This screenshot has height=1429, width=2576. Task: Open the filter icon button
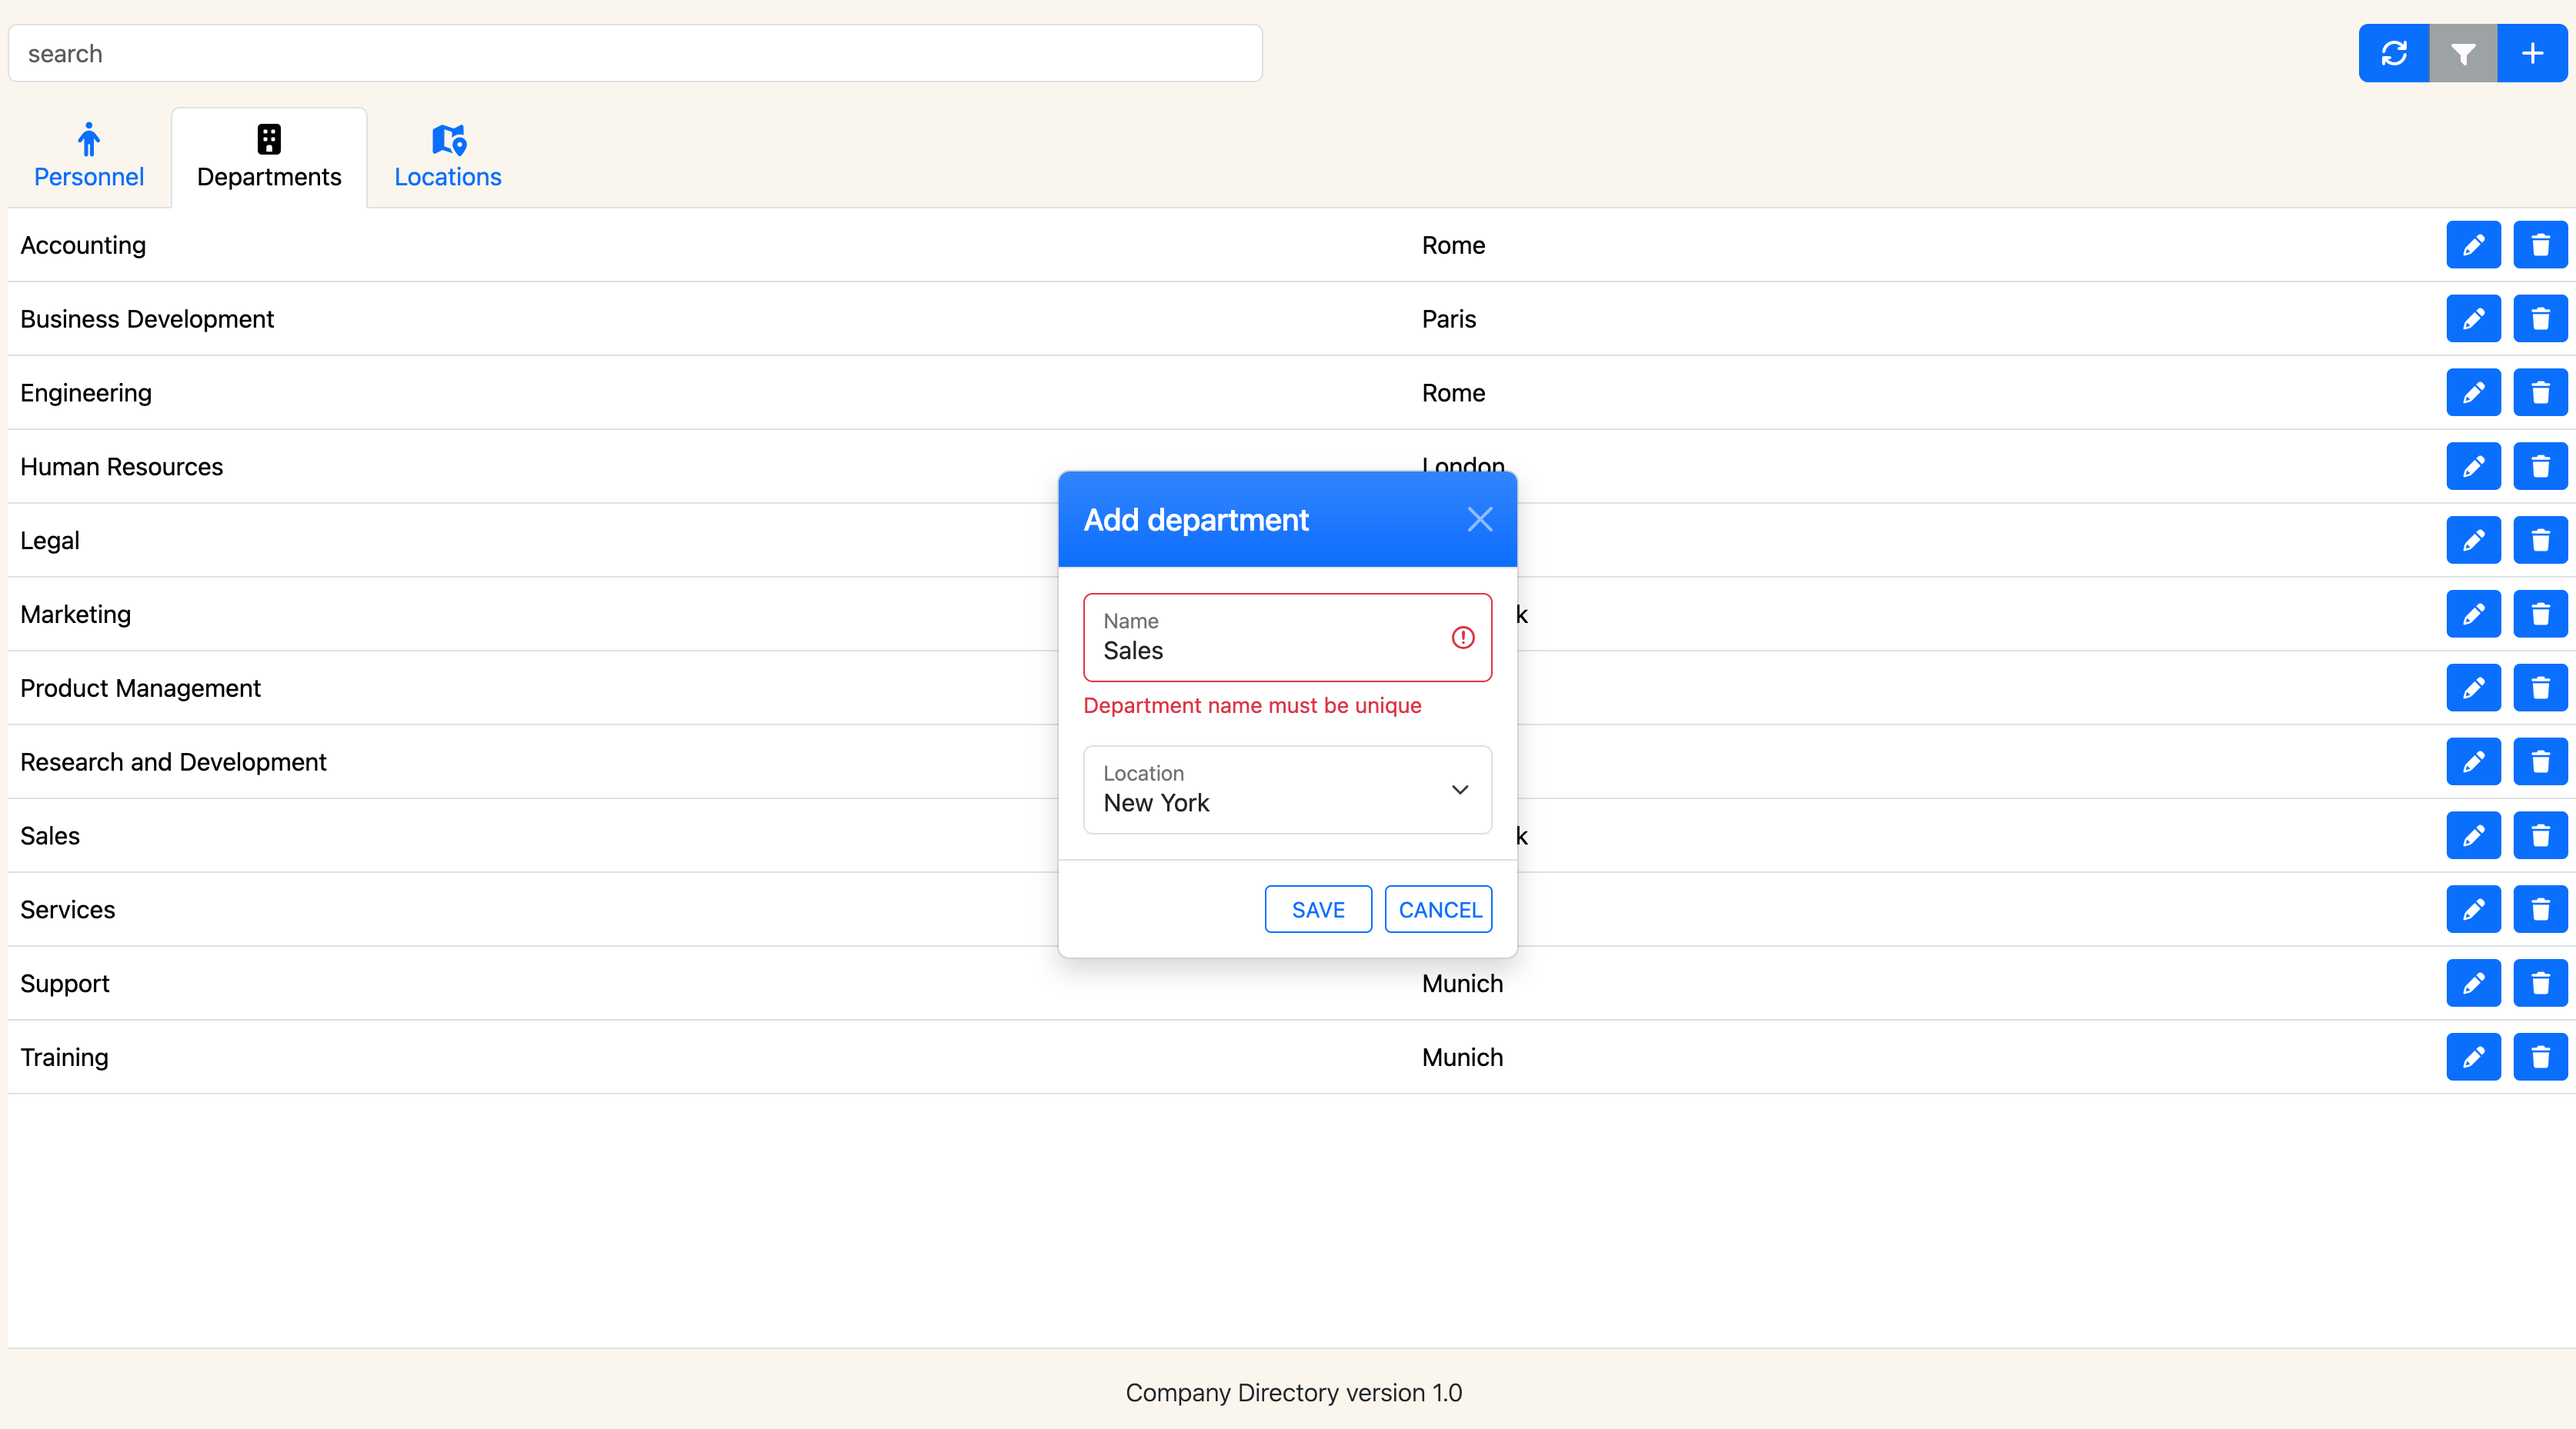[2463, 54]
